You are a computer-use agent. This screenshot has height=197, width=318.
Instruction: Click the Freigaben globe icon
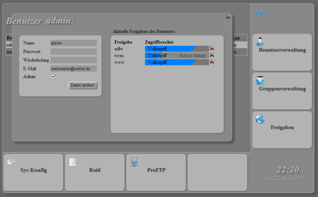pyautogui.click(x=260, y=119)
